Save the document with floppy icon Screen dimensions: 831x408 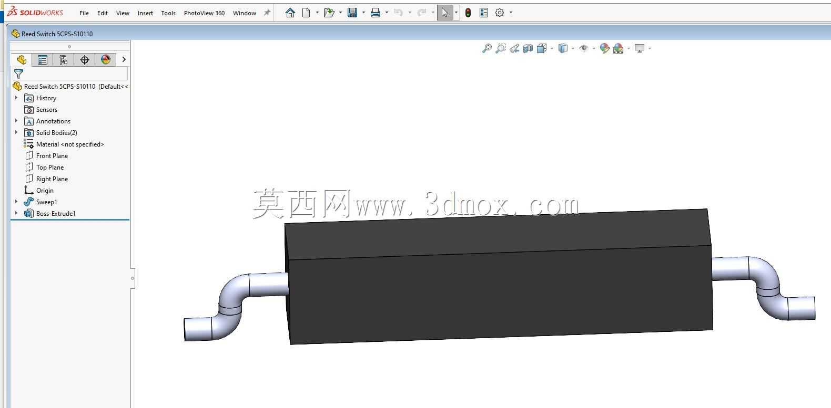coord(352,13)
